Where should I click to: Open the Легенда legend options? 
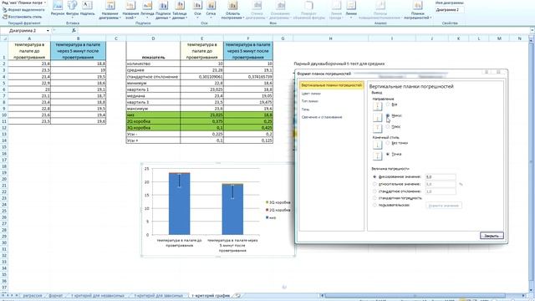pos(147,10)
